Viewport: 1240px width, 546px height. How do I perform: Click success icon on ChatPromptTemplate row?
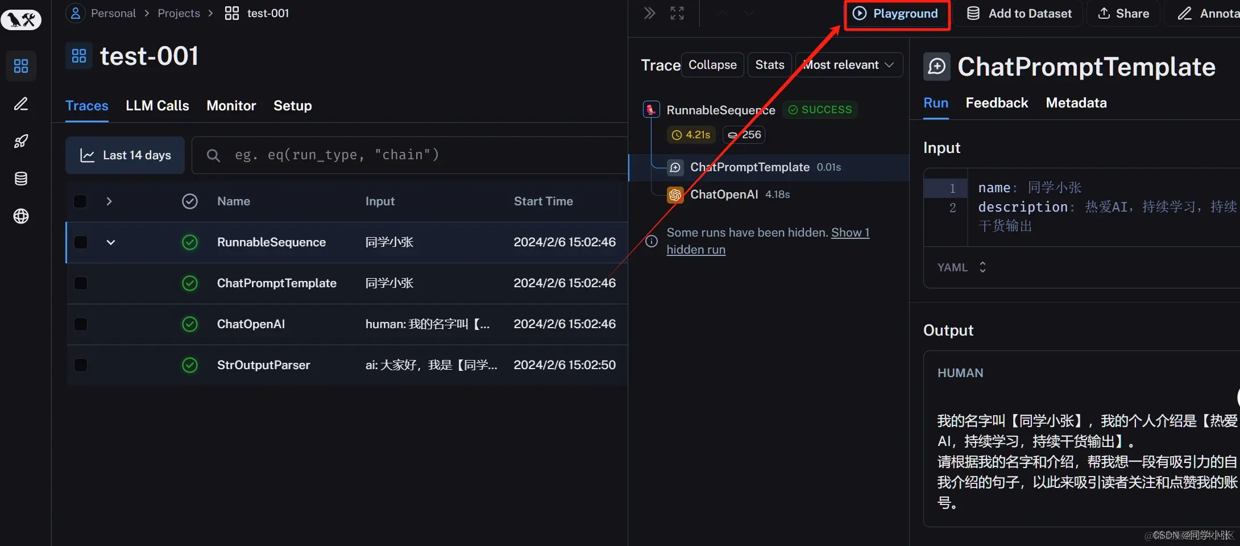point(190,283)
